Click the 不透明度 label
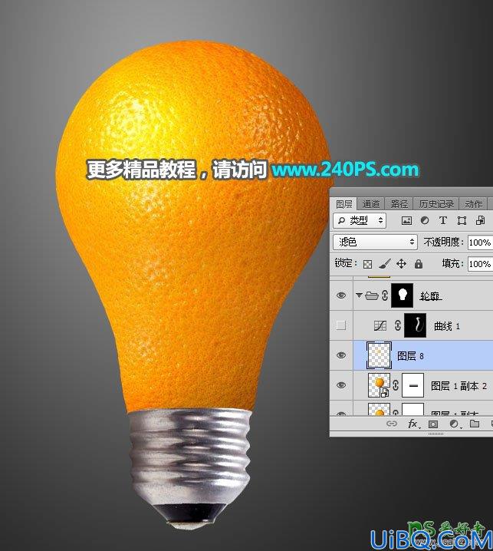 click(x=444, y=242)
